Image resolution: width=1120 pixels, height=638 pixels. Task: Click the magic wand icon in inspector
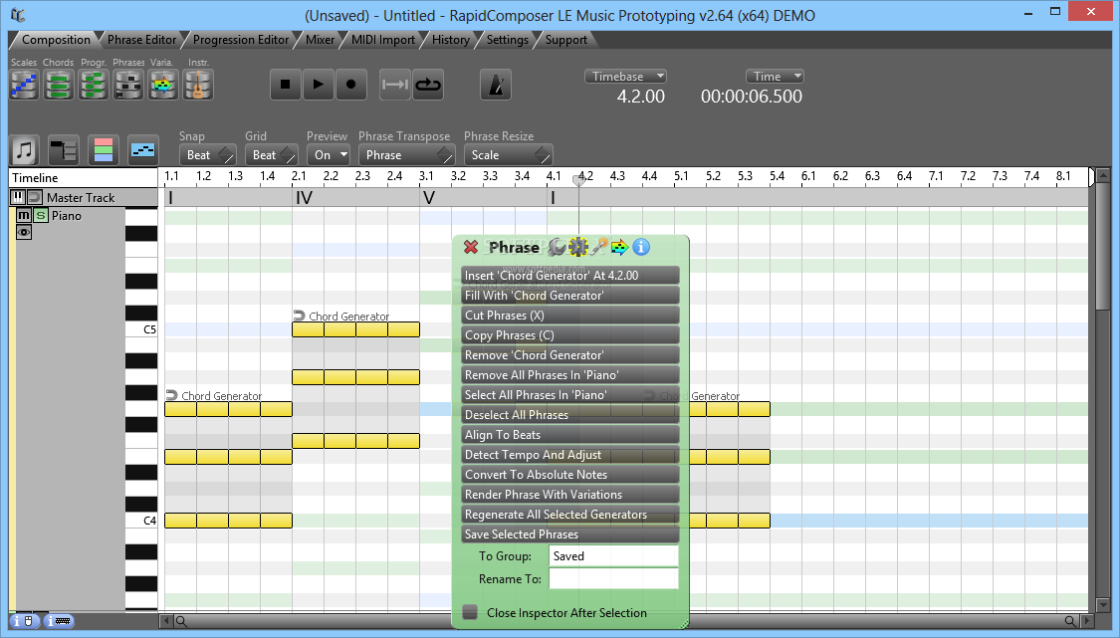tap(599, 247)
